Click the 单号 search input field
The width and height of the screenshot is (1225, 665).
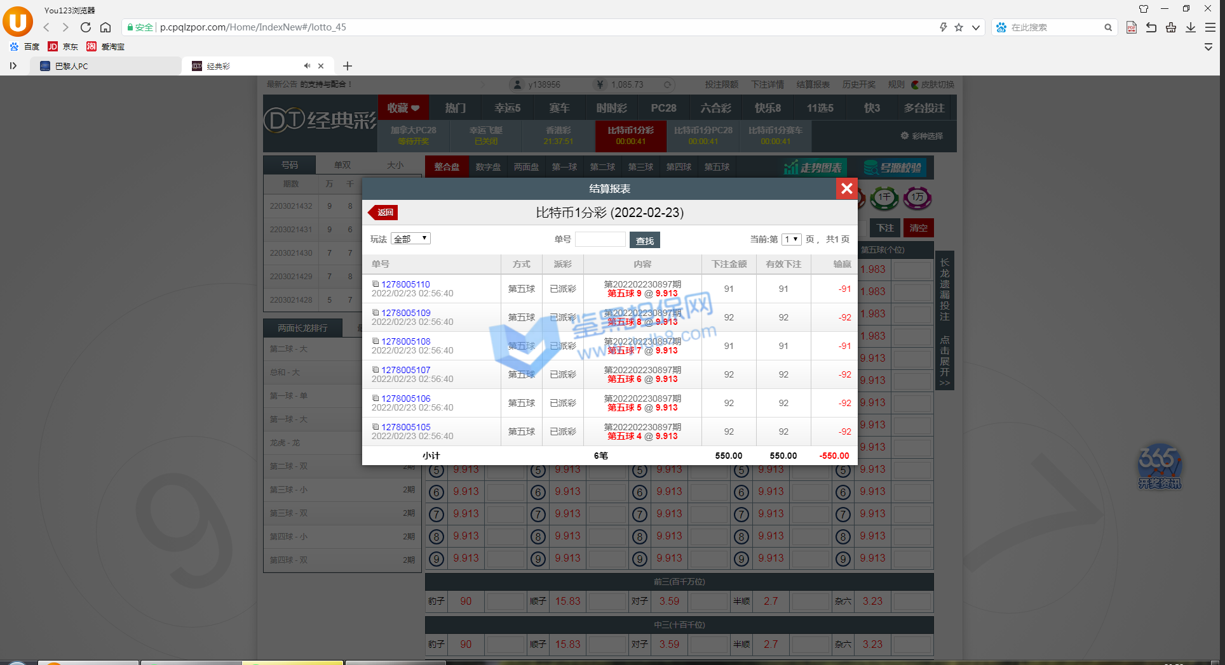tap(600, 239)
